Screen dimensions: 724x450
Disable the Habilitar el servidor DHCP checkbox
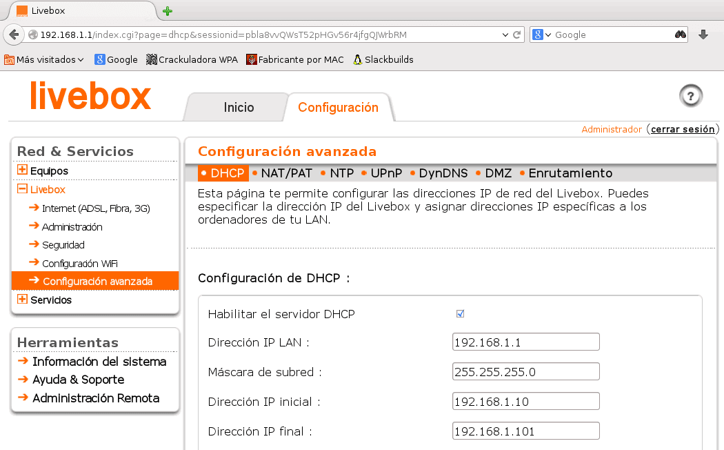(460, 313)
